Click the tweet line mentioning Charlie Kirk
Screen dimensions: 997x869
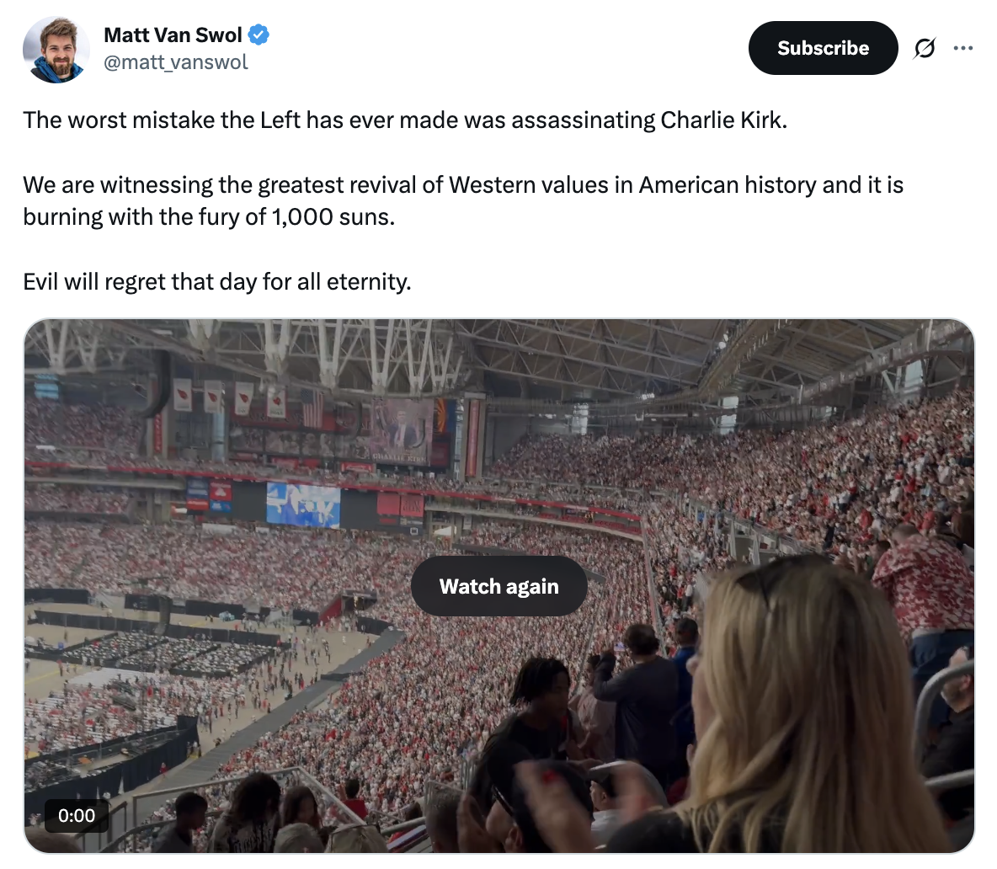405,120
